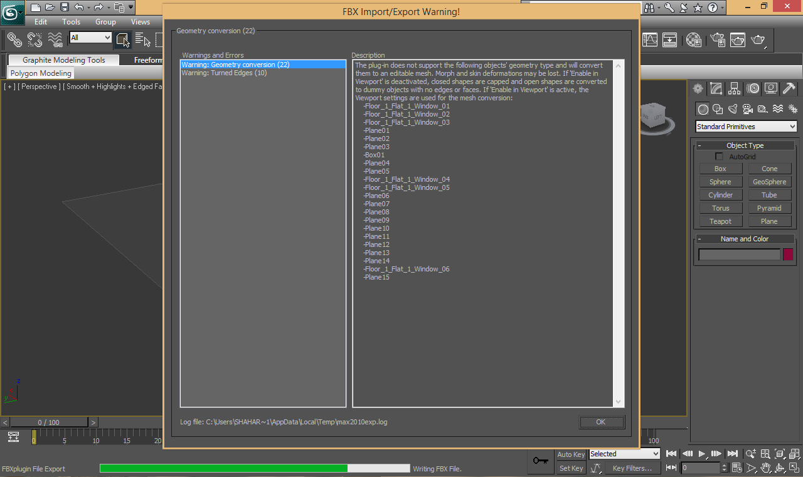Click OK in FBX warning dialog
Screen dimensions: 803x477
pyautogui.click(x=601, y=422)
